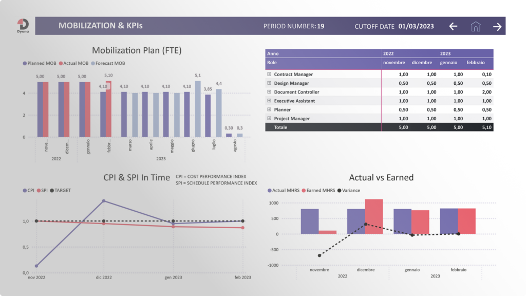Screen dimensions: 526x296
Task: Expand the Project Manager row
Action: tap(269, 118)
